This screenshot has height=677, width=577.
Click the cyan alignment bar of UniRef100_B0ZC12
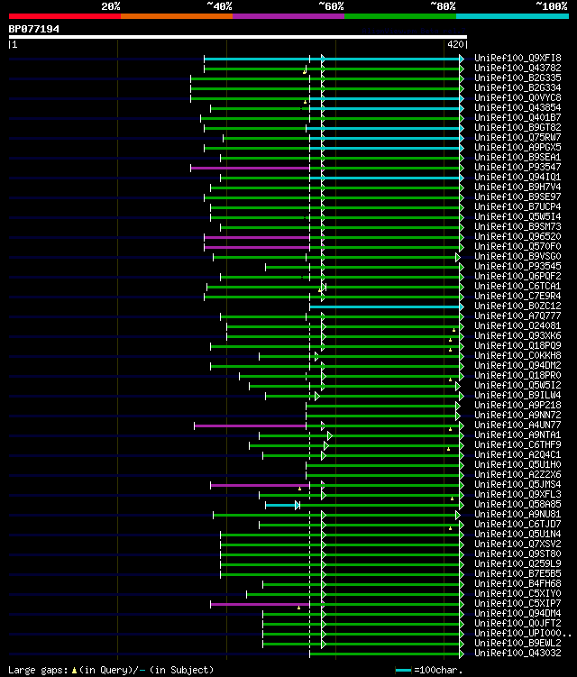click(x=385, y=307)
